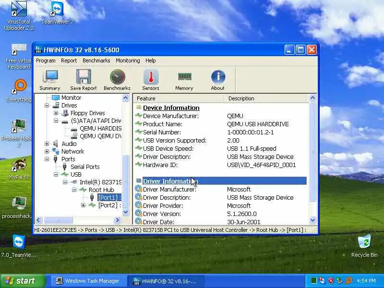Open the Memory module icon
This screenshot has height=288, width=384.
184,80
